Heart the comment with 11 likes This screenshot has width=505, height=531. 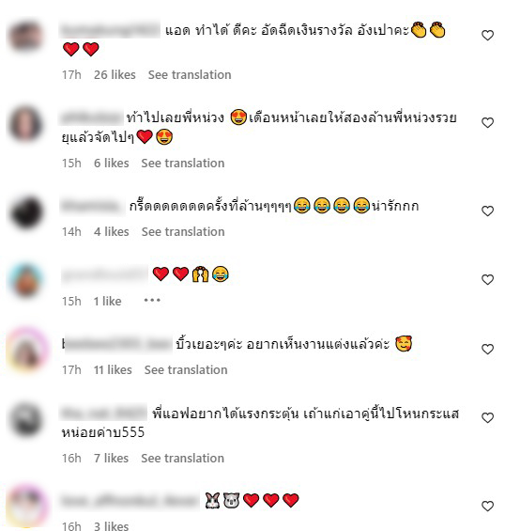point(487,350)
